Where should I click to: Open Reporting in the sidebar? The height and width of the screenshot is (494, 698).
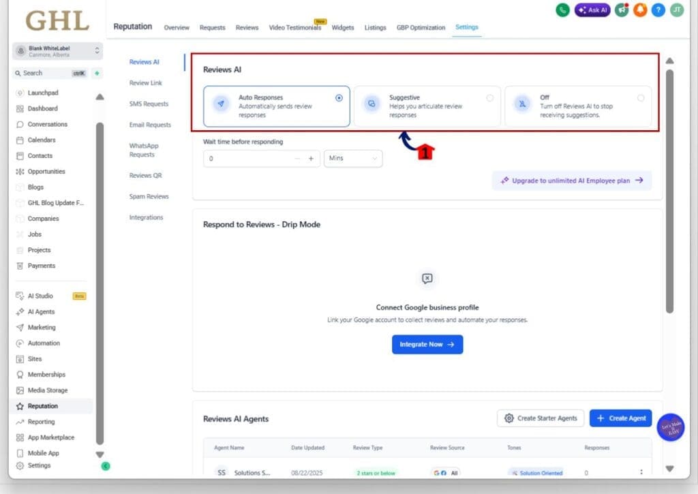point(41,422)
